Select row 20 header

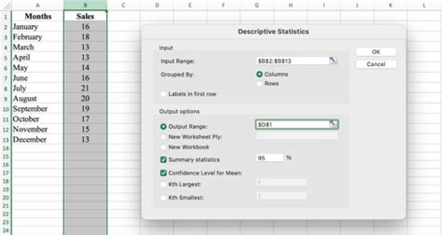(6, 198)
